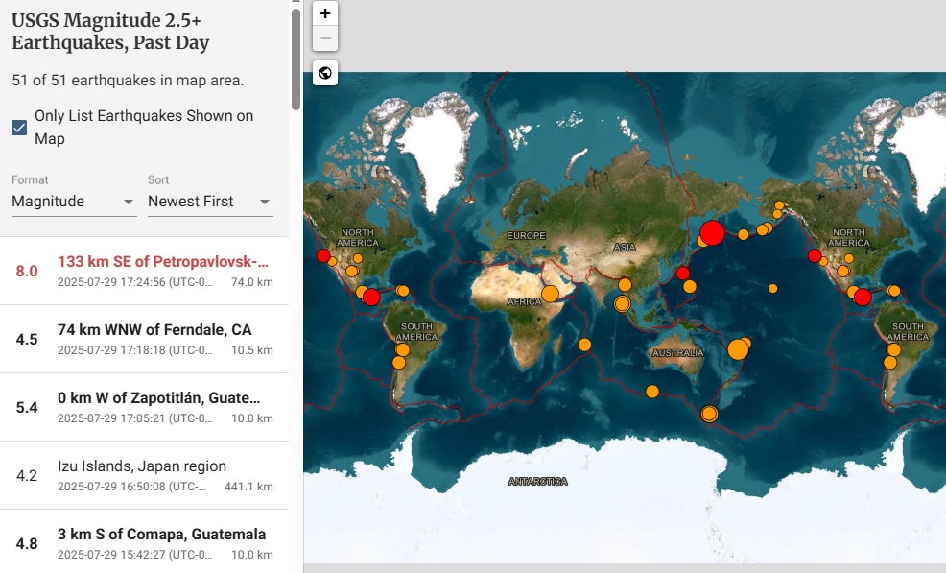Viewport: 946px width, 573px height.
Task: Click the USGS Magnitude 2.5+ Earthquakes title
Action: point(110,32)
